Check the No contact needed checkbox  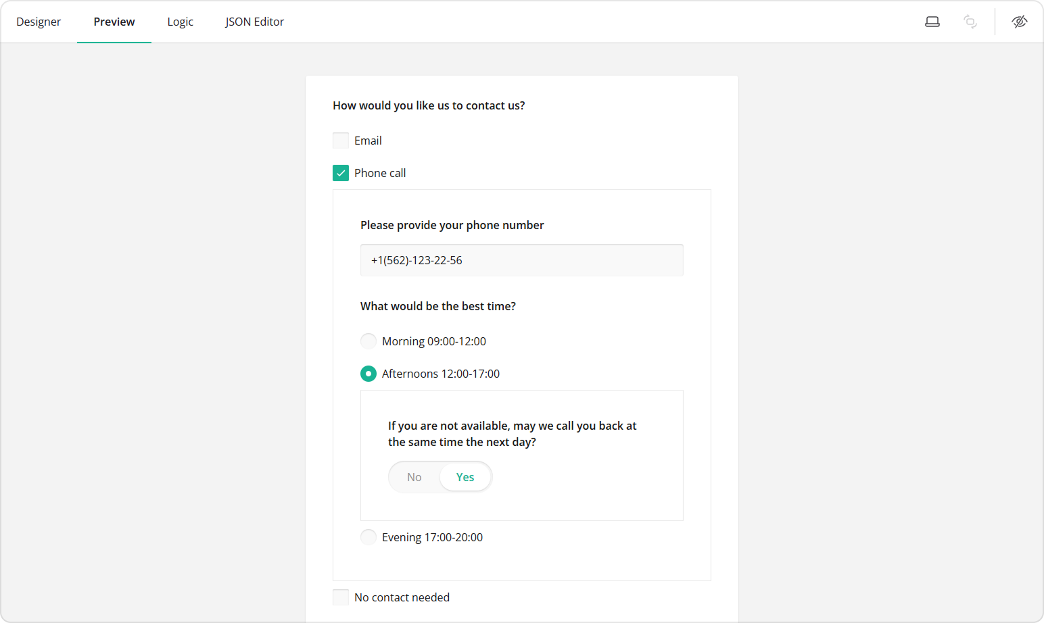click(340, 597)
